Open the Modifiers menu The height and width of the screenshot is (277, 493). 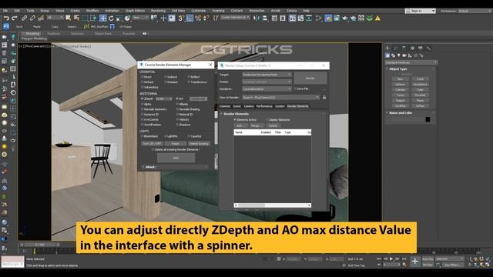(92, 11)
